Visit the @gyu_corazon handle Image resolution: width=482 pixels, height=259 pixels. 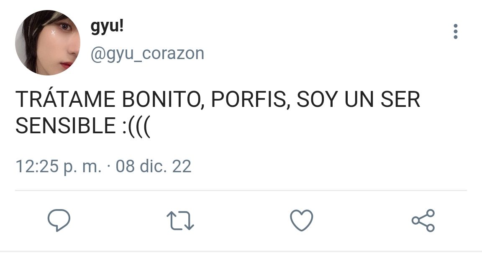click(147, 54)
